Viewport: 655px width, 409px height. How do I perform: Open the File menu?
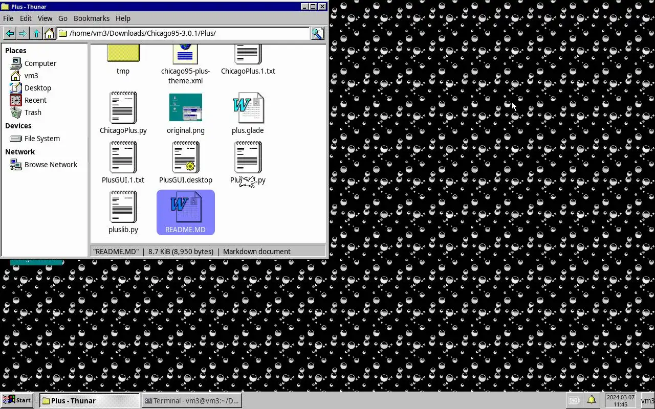8,18
